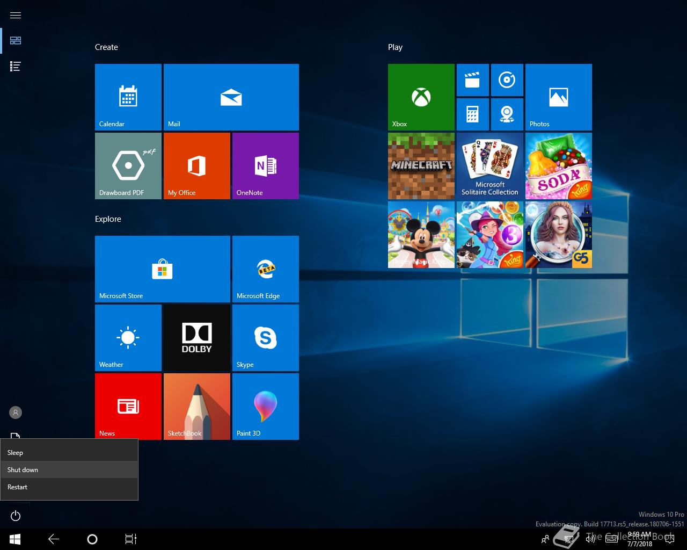Open the Skype tile
The width and height of the screenshot is (687, 550).
pos(266,338)
